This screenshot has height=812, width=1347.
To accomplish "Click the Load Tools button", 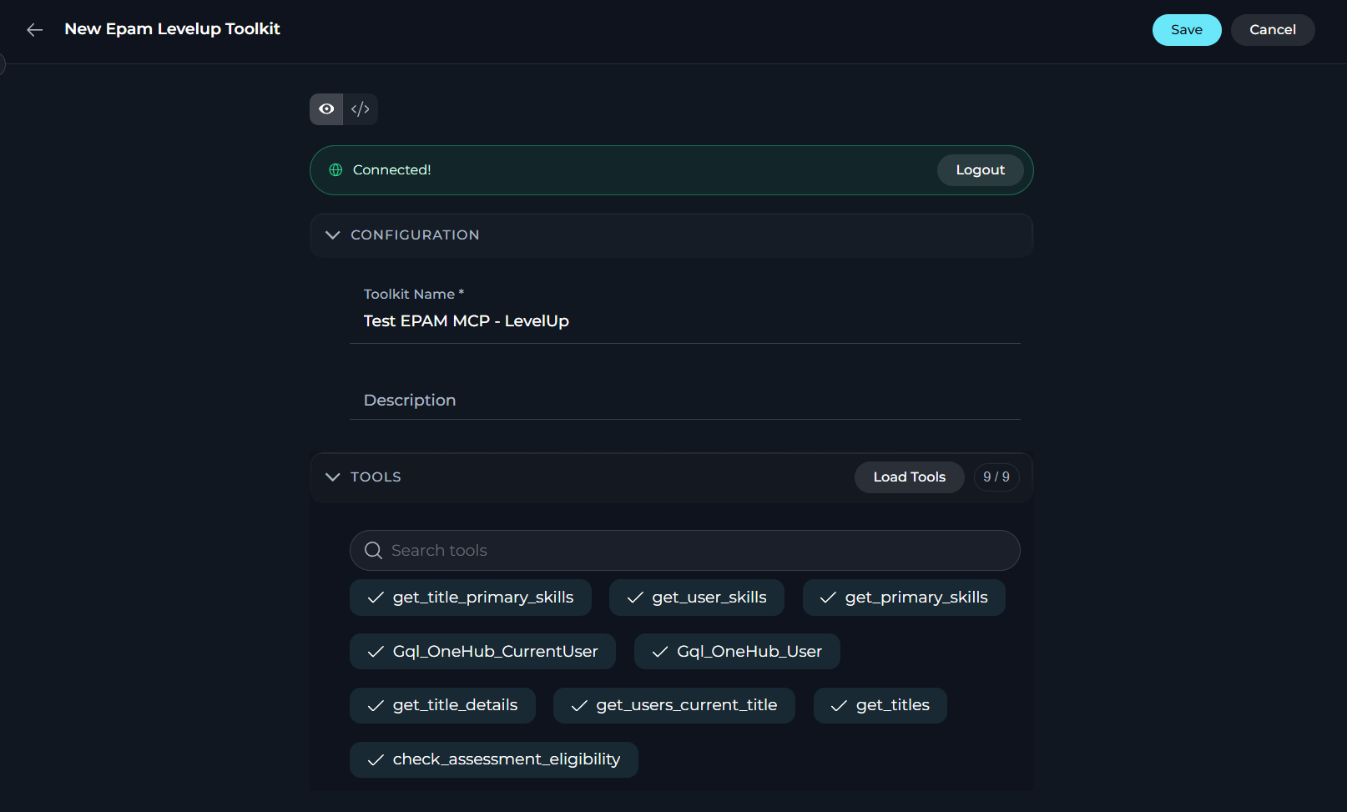I will click(x=910, y=477).
